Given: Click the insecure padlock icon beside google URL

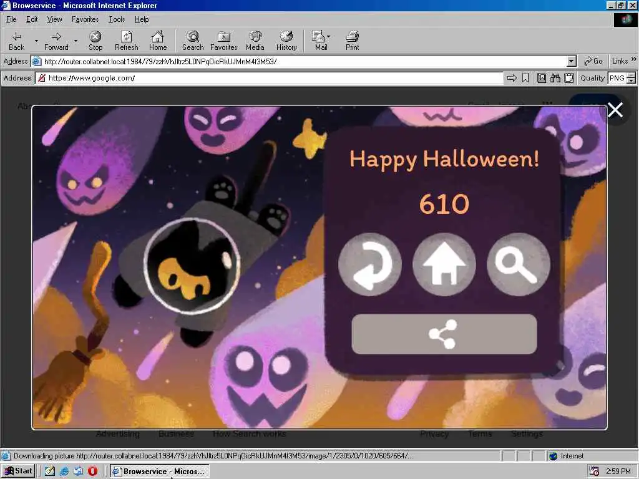Looking at the screenshot, I should pyautogui.click(x=42, y=78).
